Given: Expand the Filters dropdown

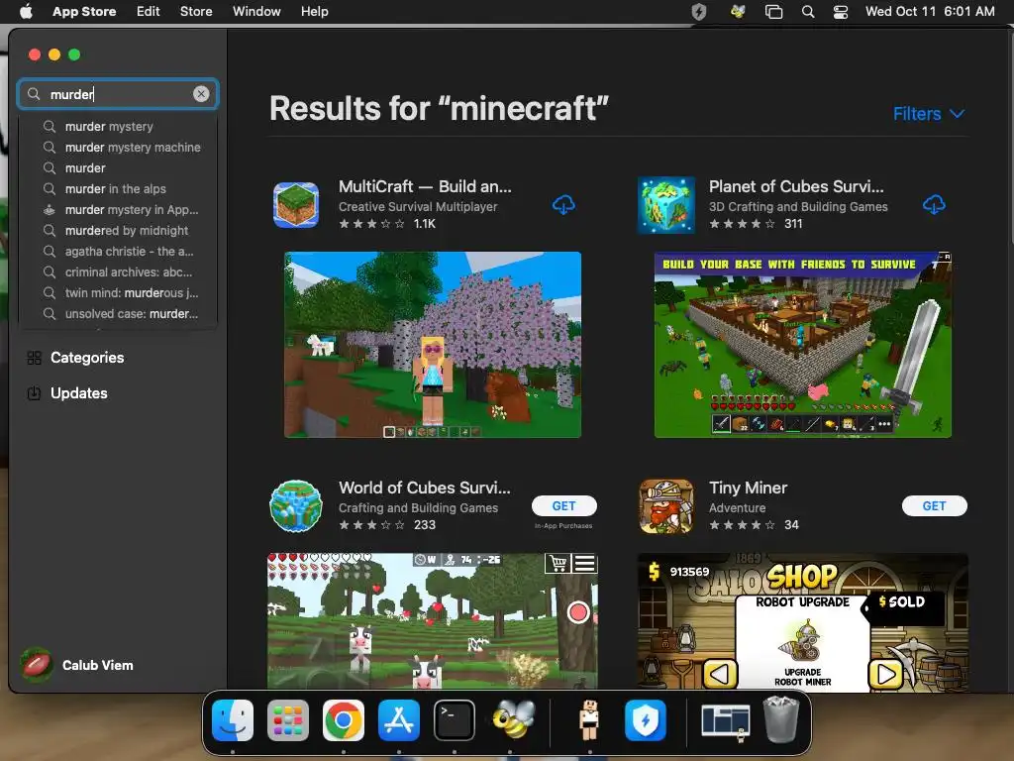Looking at the screenshot, I should (929, 114).
